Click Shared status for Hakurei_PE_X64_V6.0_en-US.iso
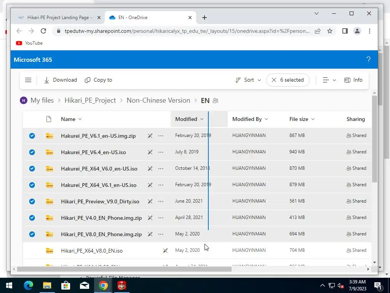390x293 pixels. click(x=356, y=168)
